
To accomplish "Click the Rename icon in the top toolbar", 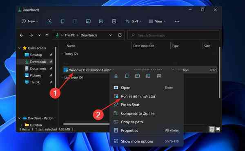I will (x=88, y=21).
